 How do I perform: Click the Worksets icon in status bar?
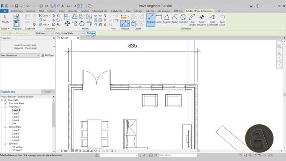(x=97, y=155)
